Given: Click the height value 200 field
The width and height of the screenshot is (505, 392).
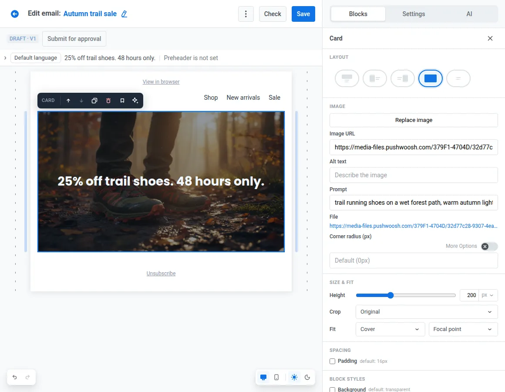Looking at the screenshot, I should (x=469, y=295).
